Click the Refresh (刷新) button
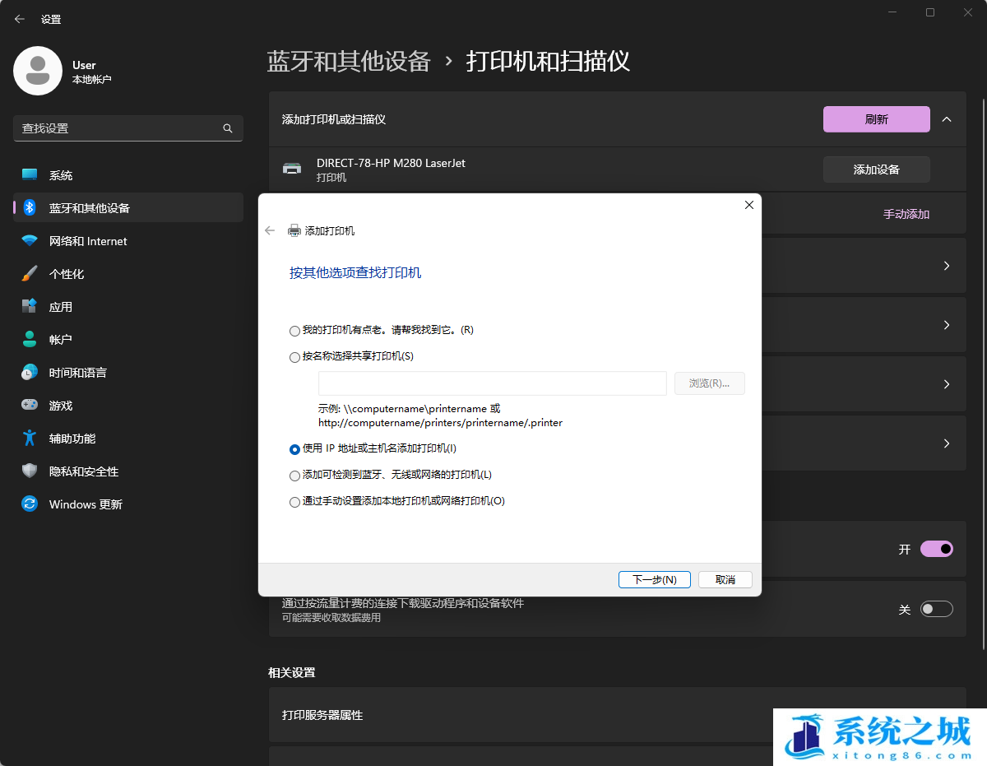This screenshot has width=987, height=766. tap(877, 119)
